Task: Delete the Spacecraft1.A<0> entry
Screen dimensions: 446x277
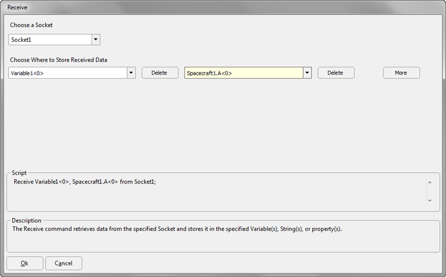Action: [x=336, y=73]
